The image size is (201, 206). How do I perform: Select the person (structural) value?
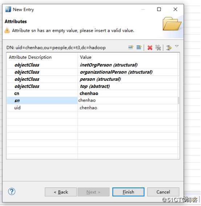pos(100,79)
